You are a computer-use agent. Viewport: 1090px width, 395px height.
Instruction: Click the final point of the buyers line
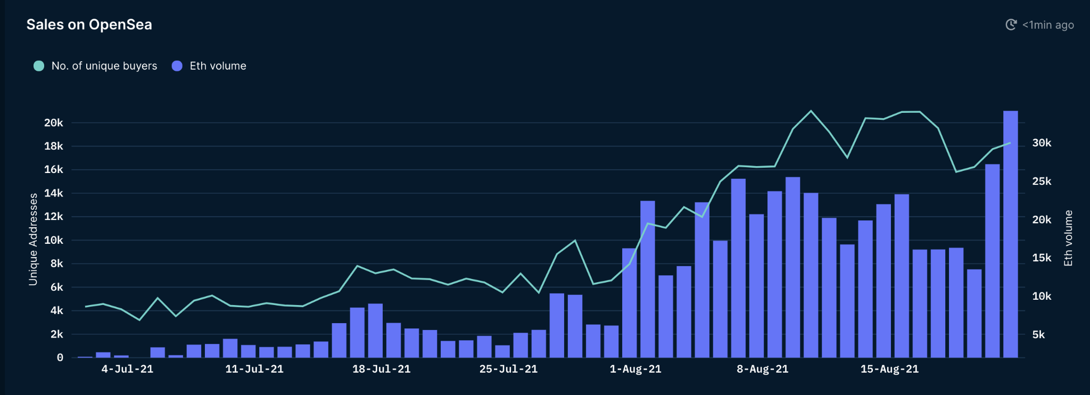point(1010,143)
